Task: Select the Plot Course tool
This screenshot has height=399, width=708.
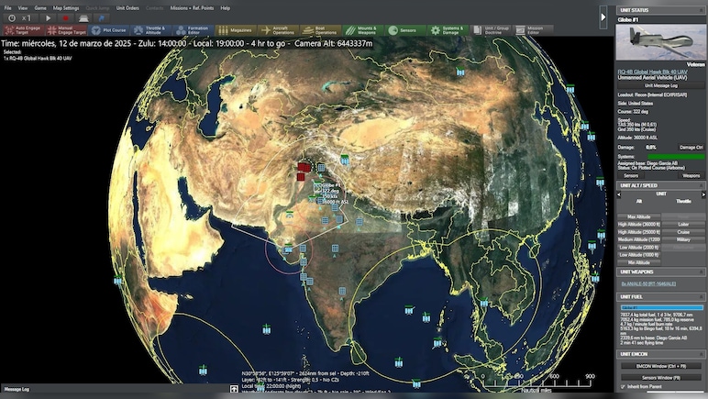Action: (x=109, y=30)
